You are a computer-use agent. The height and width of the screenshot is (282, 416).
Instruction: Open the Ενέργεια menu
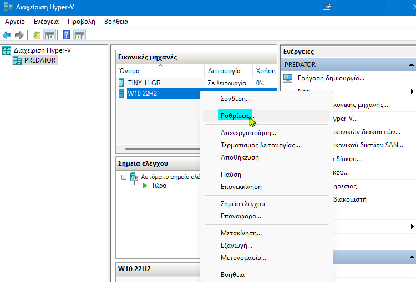pyautogui.click(x=47, y=22)
